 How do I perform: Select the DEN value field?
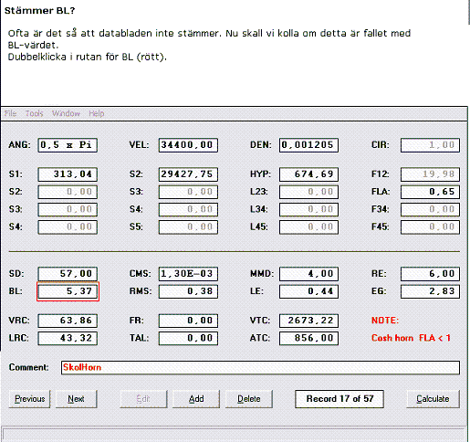(308, 145)
